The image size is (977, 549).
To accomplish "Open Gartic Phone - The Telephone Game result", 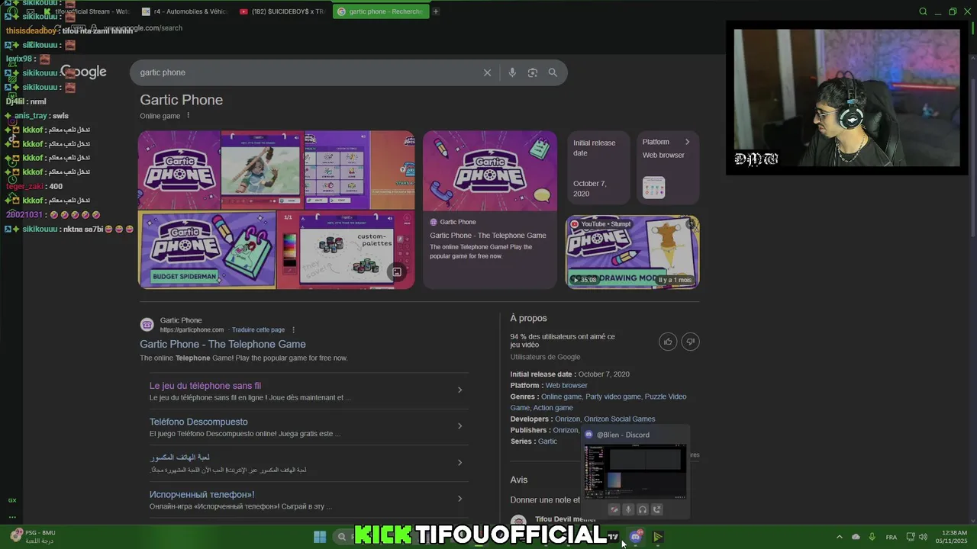I will pyautogui.click(x=223, y=344).
